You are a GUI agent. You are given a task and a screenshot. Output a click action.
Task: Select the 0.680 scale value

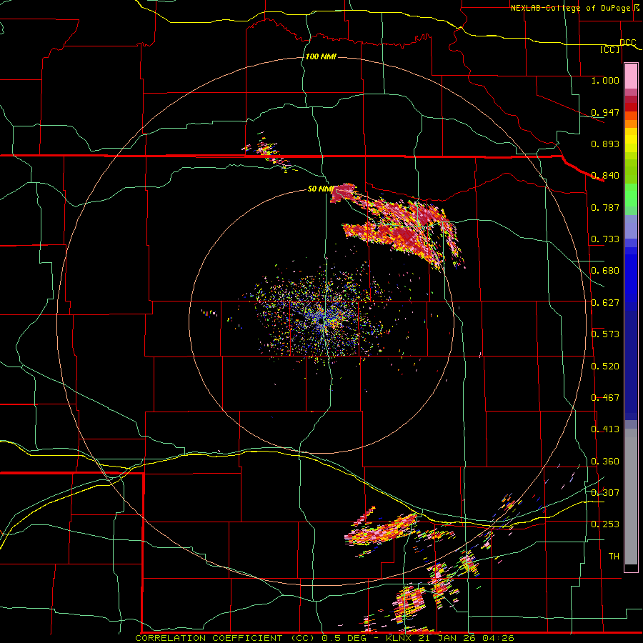pos(605,271)
